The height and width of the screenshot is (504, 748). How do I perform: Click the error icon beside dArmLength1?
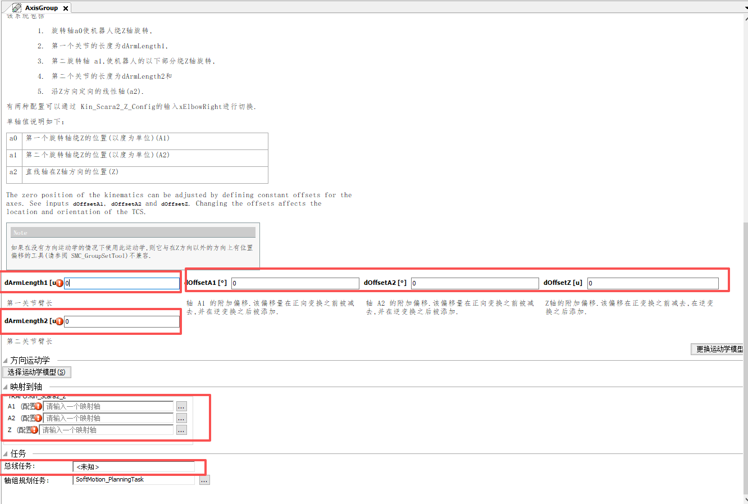[59, 283]
